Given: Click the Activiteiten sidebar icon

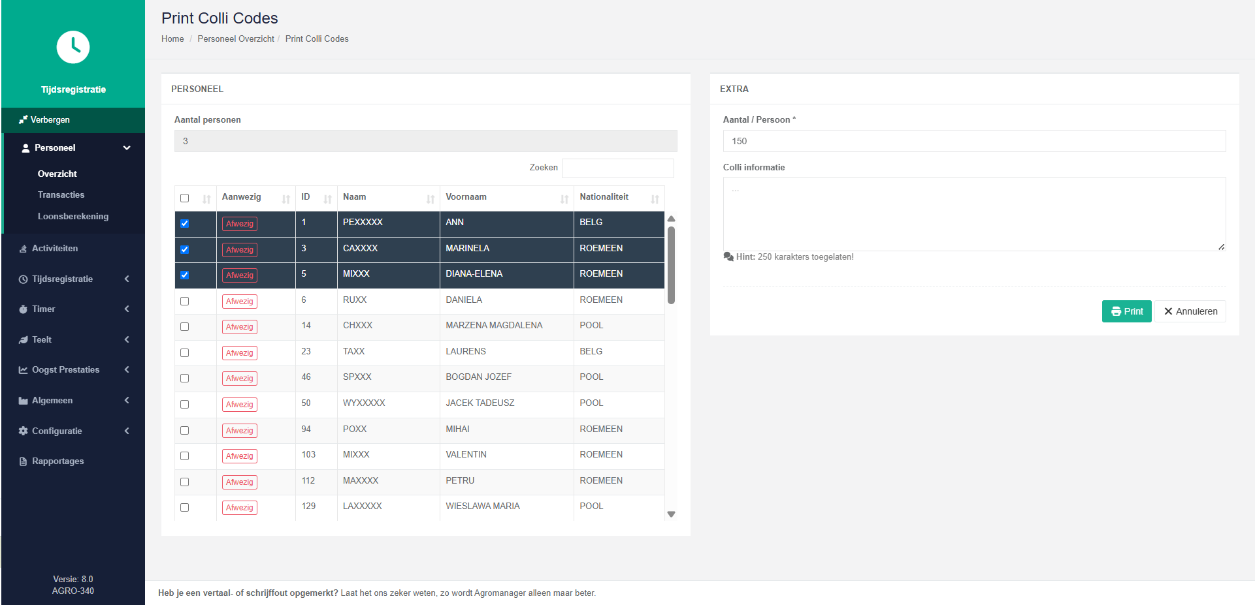Looking at the screenshot, I should (x=23, y=249).
